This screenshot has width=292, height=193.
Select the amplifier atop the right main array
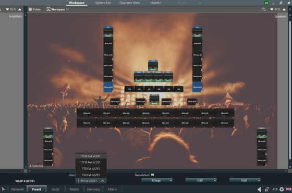coord(197,31)
